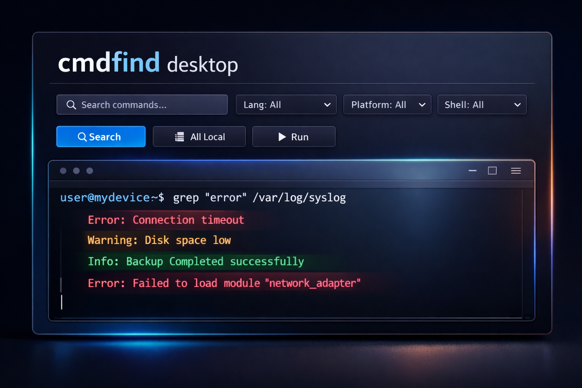
Task: Click the first gray dot in terminal titlebar
Action: click(x=63, y=171)
